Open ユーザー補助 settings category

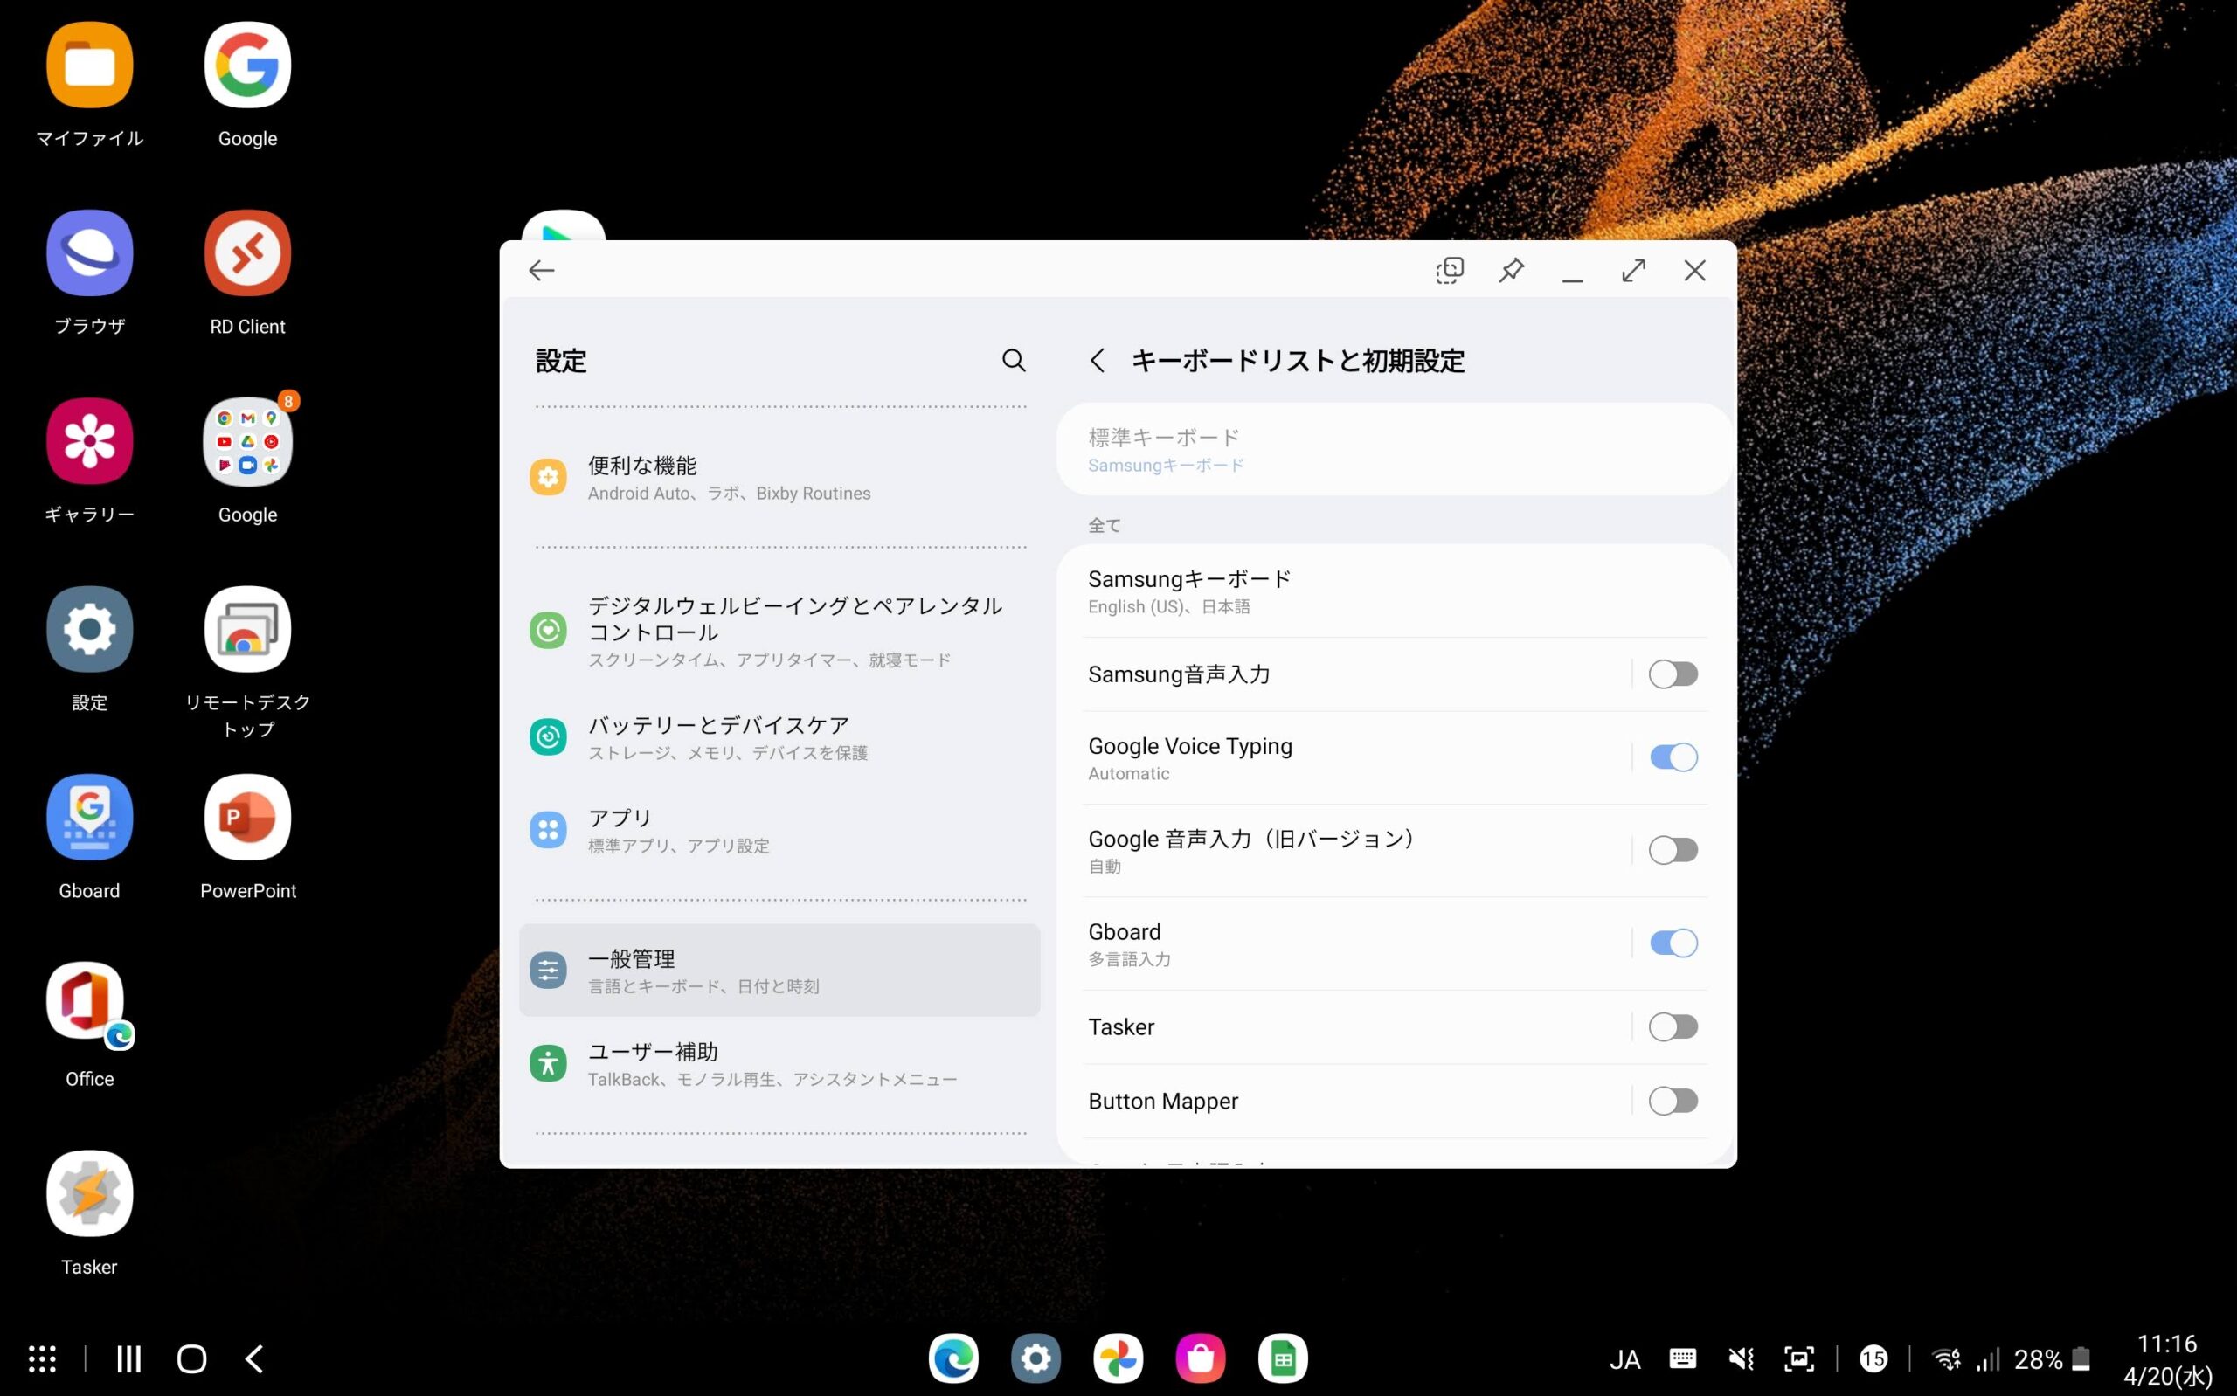click(x=779, y=1064)
